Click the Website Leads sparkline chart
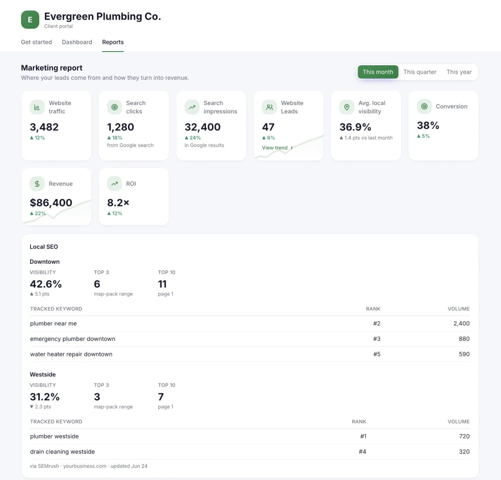 pyautogui.click(x=289, y=147)
